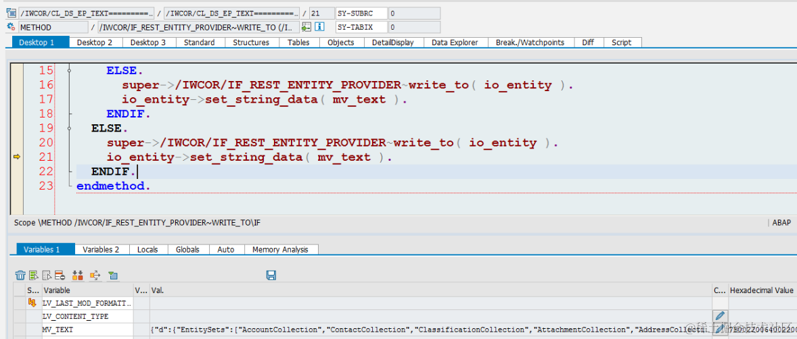Click the yellow execution arrow at line 21
797x339 pixels.
[x=17, y=157]
